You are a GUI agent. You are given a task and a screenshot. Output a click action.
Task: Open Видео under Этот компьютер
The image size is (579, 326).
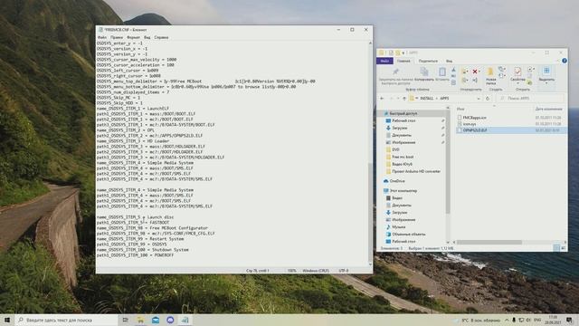tap(397, 198)
